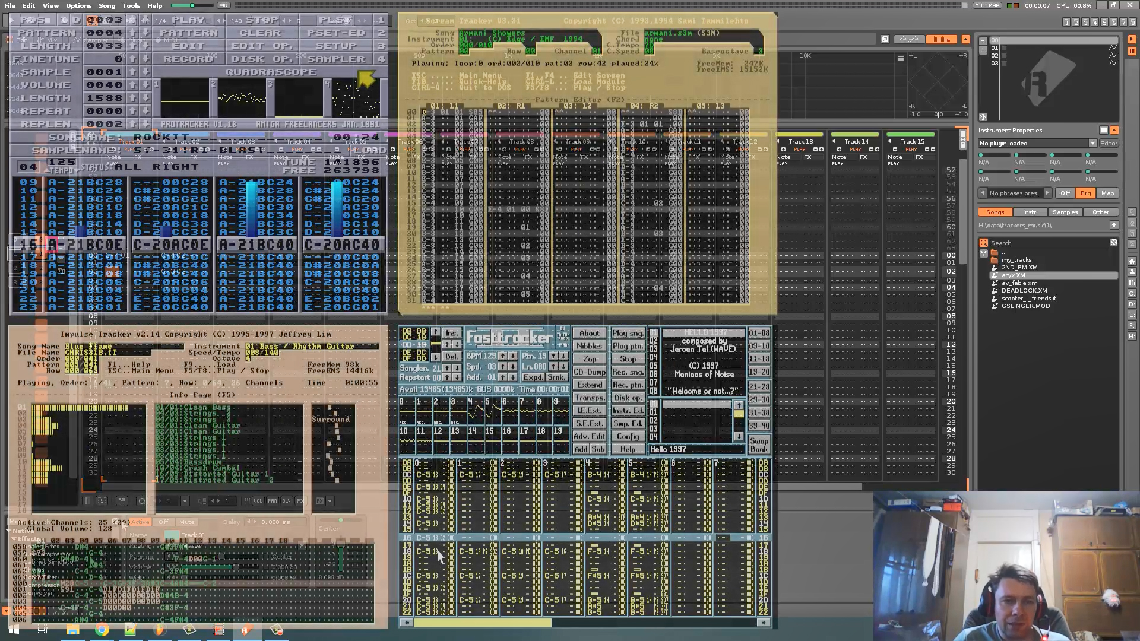
Task: Click Play sng. in Fasttracker window
Action: coord(628,333)
